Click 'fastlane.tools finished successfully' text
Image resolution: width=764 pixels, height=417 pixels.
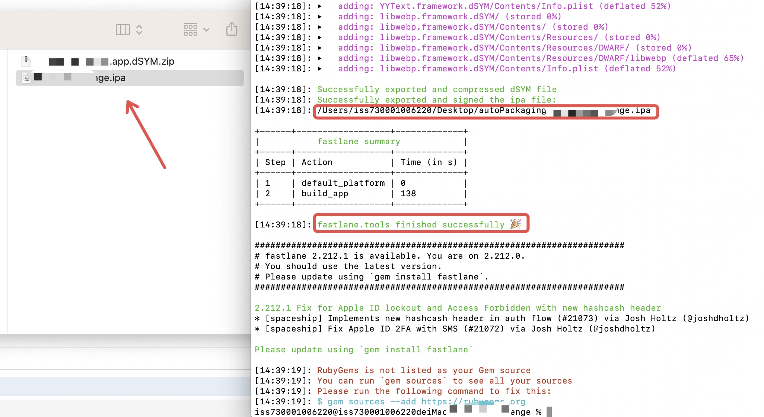click(410, 225)
